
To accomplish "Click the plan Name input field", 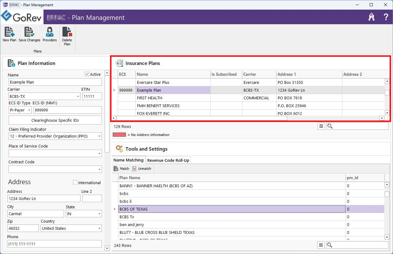I will click(x=55, y=82).
